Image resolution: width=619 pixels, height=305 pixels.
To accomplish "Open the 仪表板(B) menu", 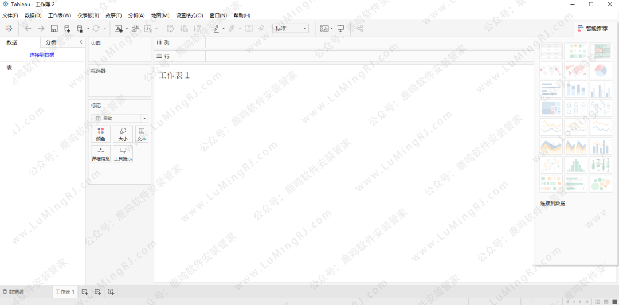I will 88,15.
